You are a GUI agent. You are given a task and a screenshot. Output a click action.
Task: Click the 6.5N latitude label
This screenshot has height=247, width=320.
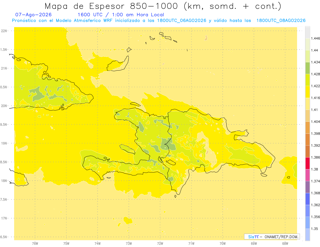click(x=4, y=237)
